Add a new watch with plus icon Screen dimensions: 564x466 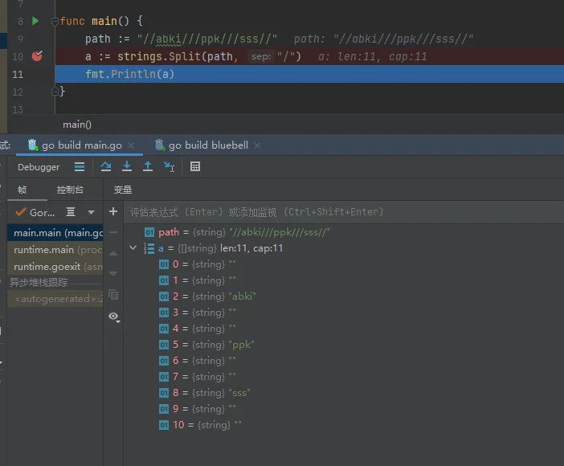(x=113, y=211)
